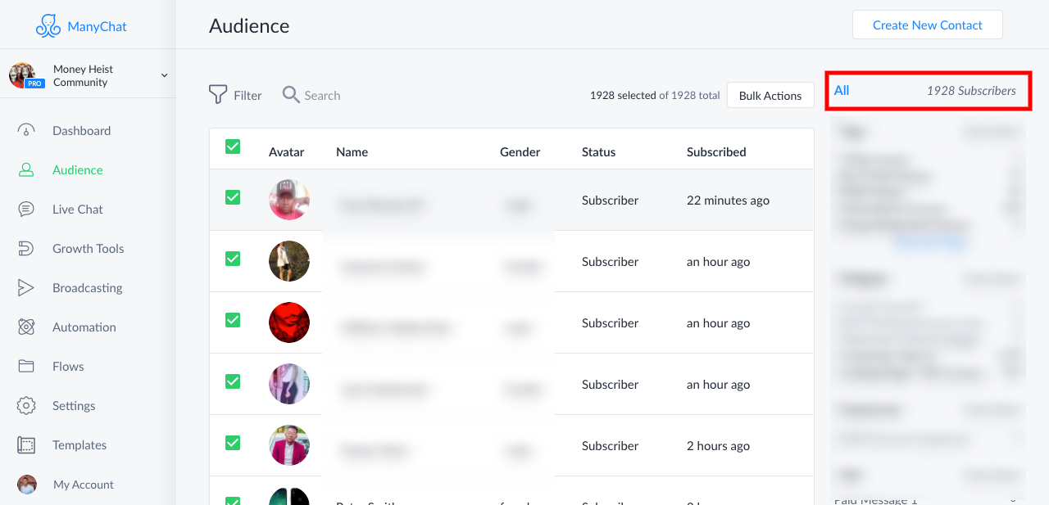Screen dimensions: 1049x505
Task: Click the Search input field
Action: [322, 96]
